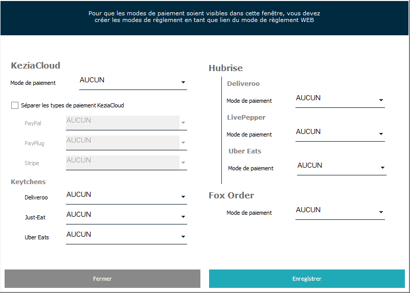Screen dimensions: 410x293
Task: Open the Keytchens Just-Eat dropdown
Action: pyautogui.click(x=183, y=217)
